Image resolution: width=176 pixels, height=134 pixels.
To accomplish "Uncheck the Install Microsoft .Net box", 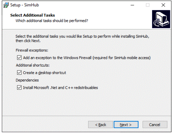I will coord(19,88).
